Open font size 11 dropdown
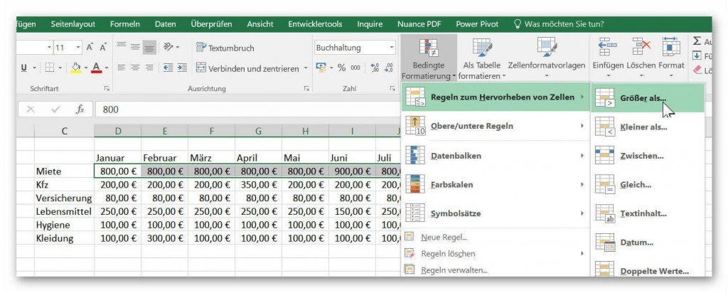Image resolution: width=728 pixels, height=293 pixels. (x=78, y=48)
